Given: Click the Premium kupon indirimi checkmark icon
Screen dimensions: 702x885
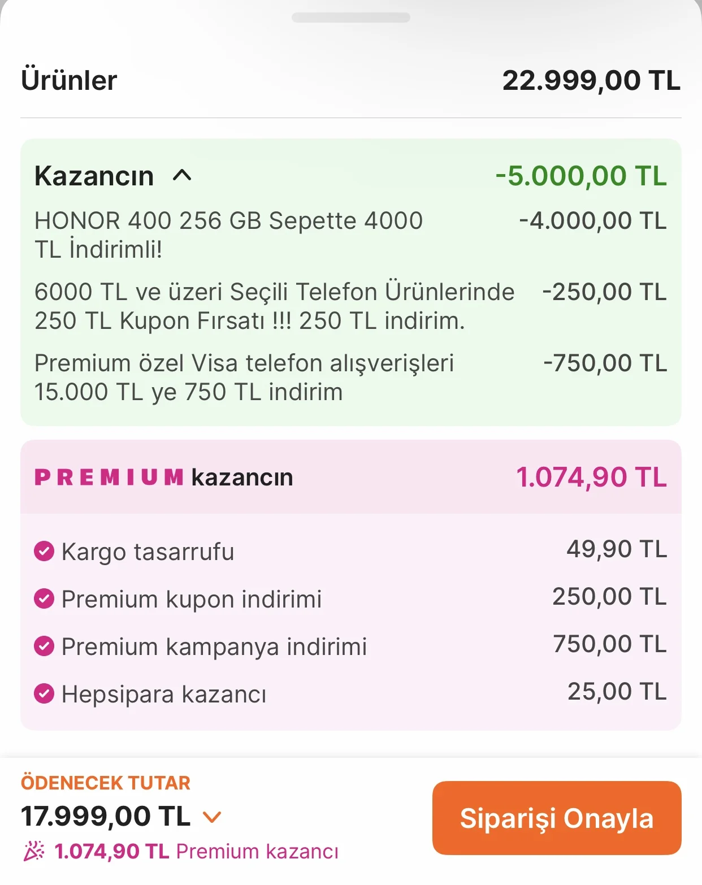Looking at the screenshot, I should (44, 598).
